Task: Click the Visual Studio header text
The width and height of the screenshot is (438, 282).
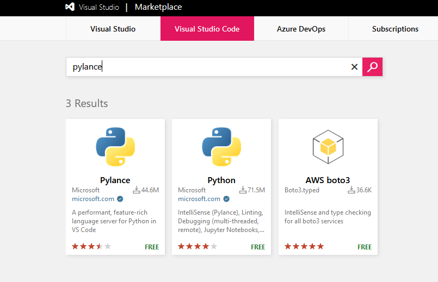Action: point(99,7)
